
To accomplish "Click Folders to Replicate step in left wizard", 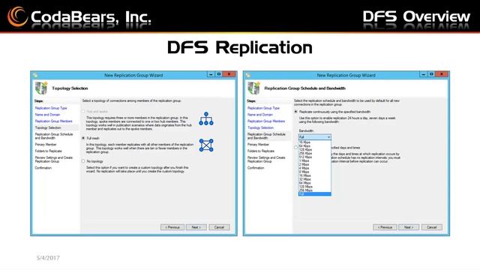I will (48, 151).
